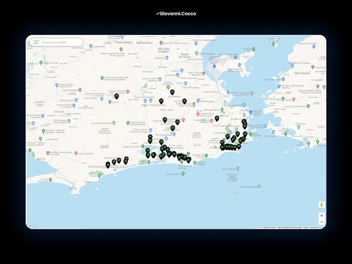Click the Laje do gadenal green pin
The width and height of the screenshot is (352, 264).
pyautogui.click(x=183, y=173)
